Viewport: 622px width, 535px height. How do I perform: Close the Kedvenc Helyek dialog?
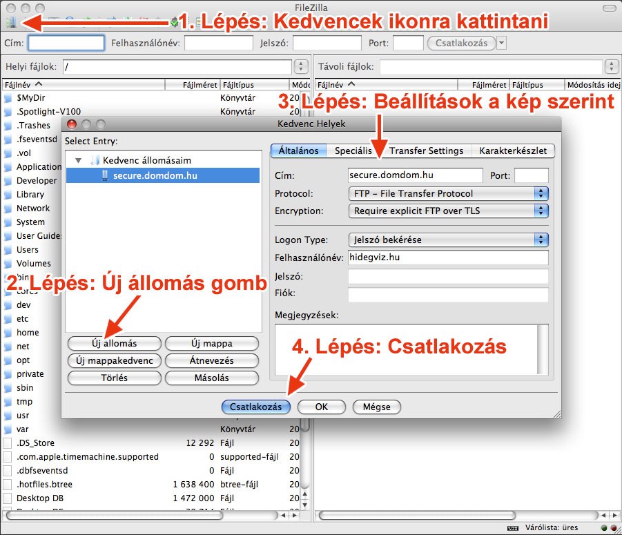[72, 124]
